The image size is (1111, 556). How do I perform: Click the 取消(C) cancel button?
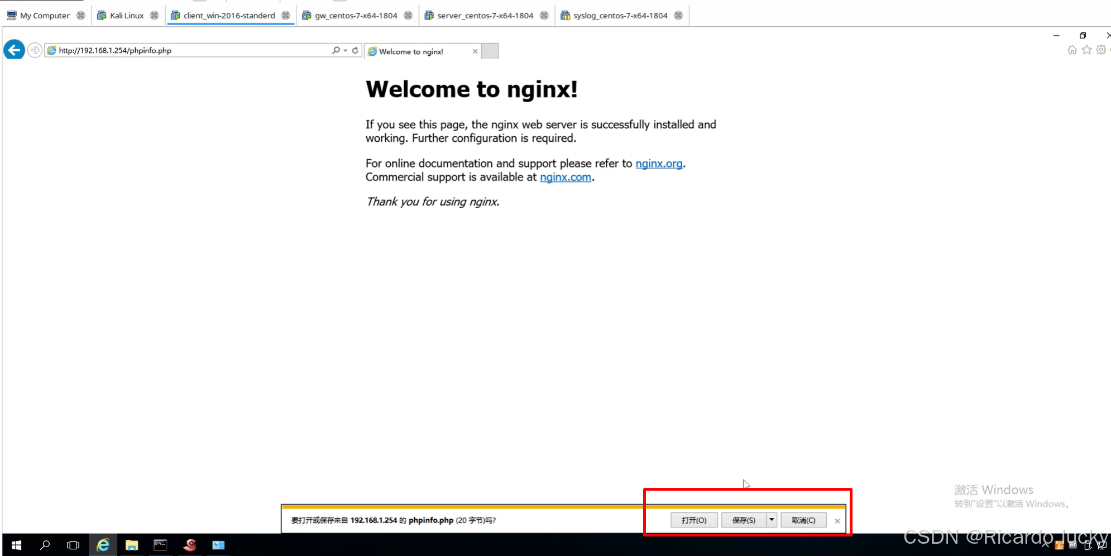tap(803, 520)
